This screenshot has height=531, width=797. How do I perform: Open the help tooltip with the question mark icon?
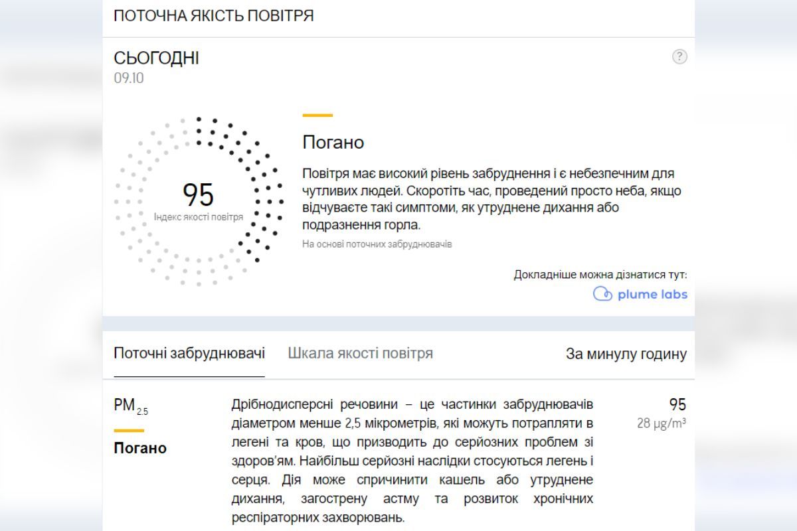tap(681, 57)
